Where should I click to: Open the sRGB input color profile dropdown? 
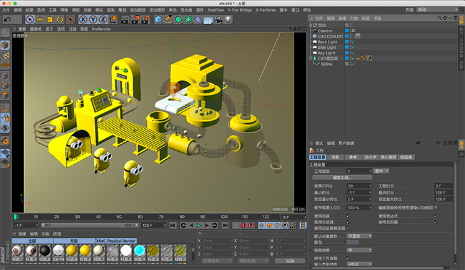(359, 264)
